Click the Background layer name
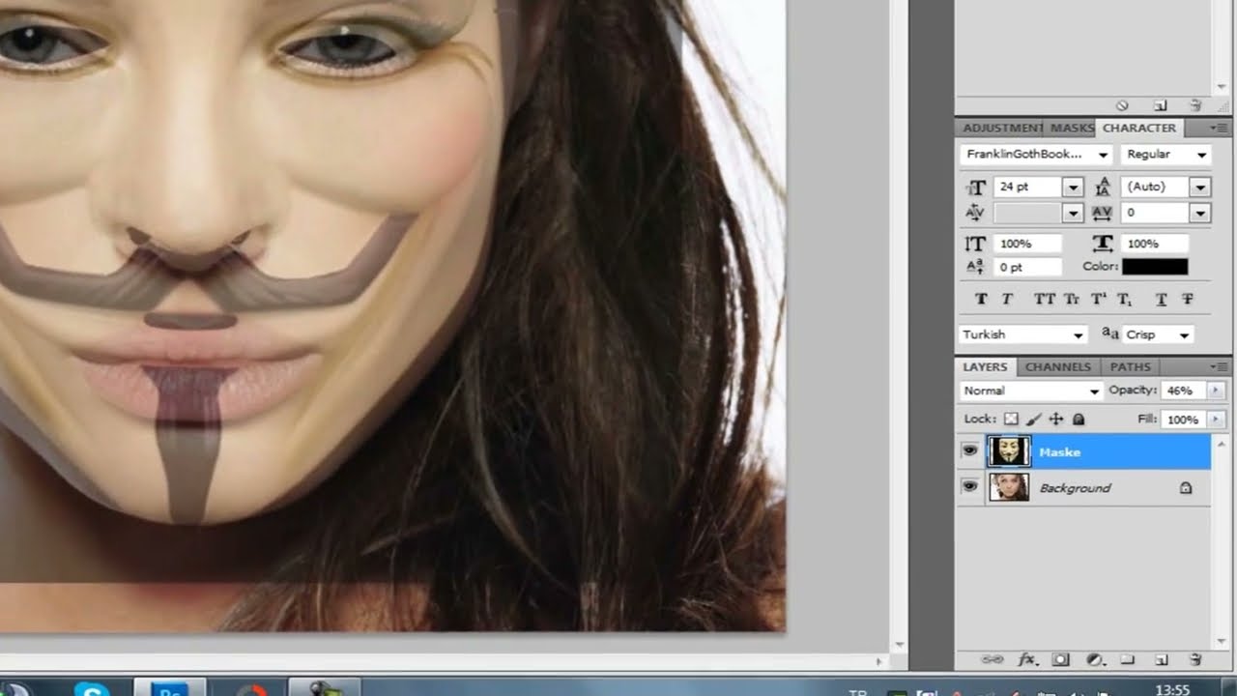Viewport: 1237px width, 696px height. tap(1075, 488)
